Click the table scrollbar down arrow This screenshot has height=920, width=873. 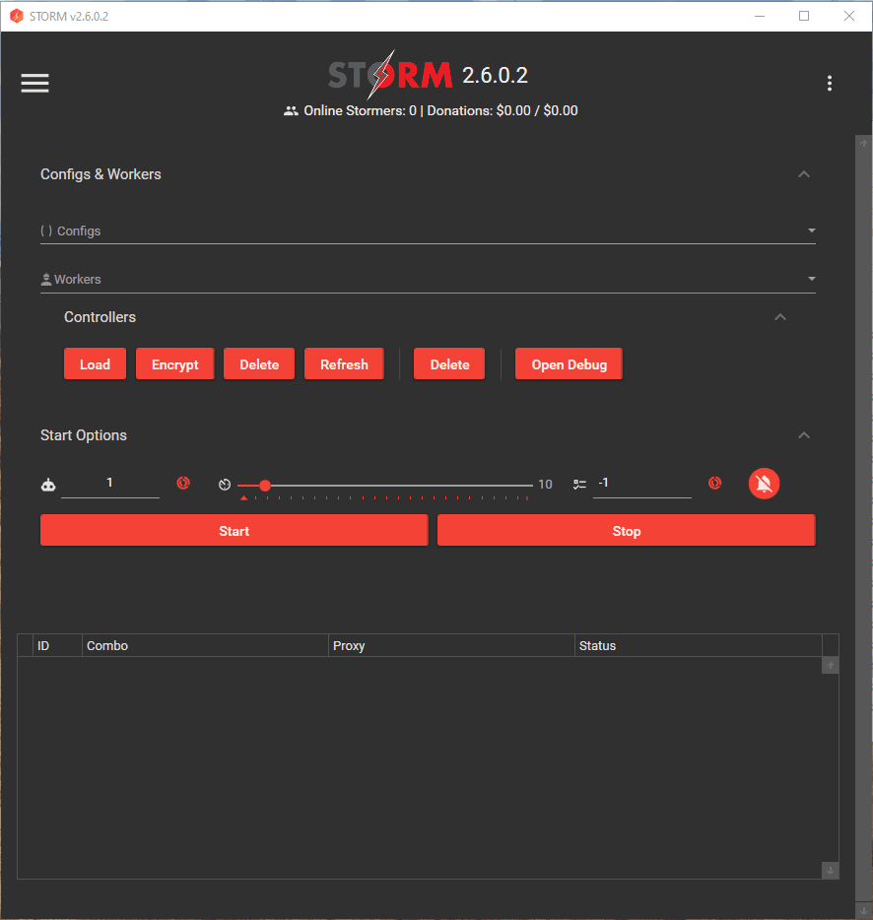click(x=831, y=871)
